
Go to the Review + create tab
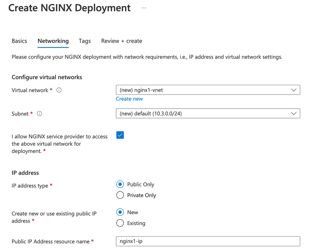pyautogui.click(x=122, y=41)
